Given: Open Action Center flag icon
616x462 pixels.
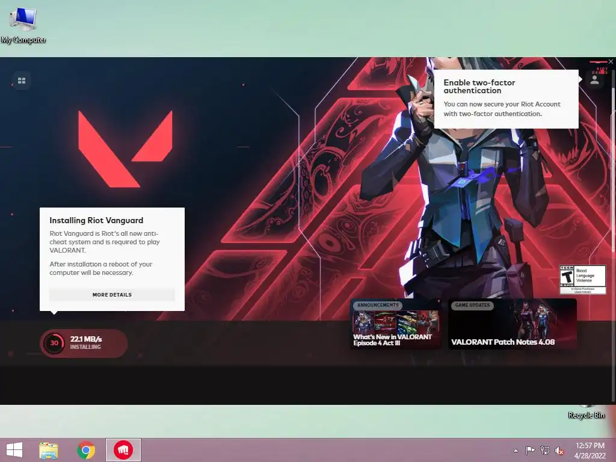Looking at the screenshot, I should pyautogui.click(x=530, y=450).
